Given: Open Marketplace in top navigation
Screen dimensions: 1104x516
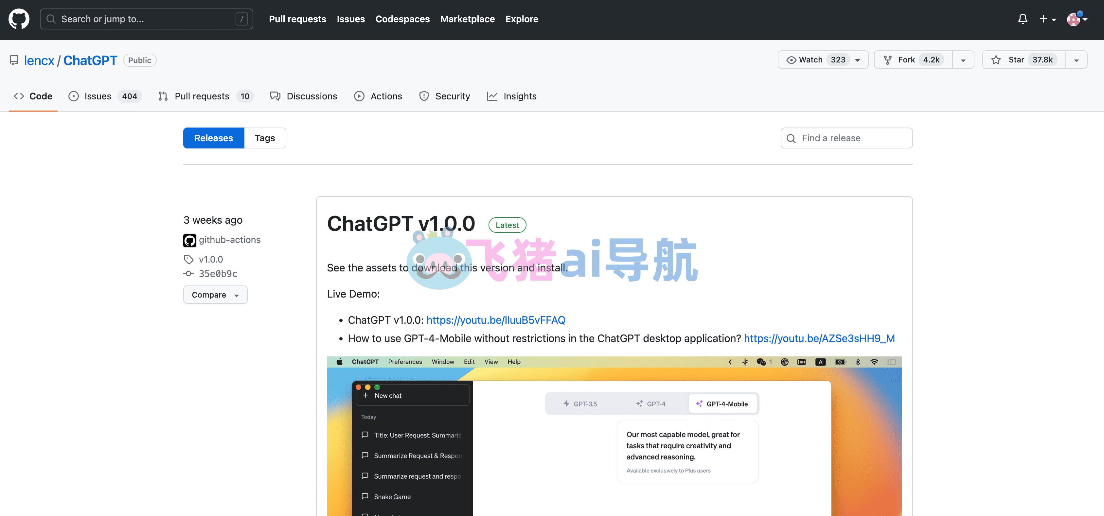Looking at the screenshot, I should 467,19.
